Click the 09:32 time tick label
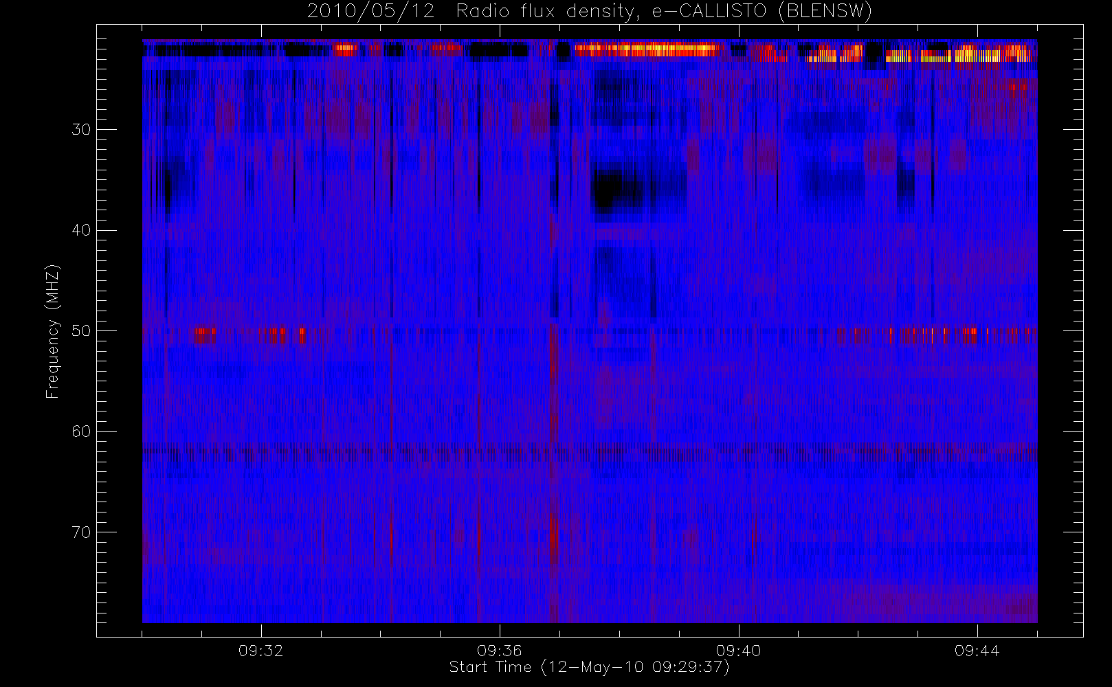The height and width of the screenshot is (687, 1112). pyautogui.click(x=261, y=651)
